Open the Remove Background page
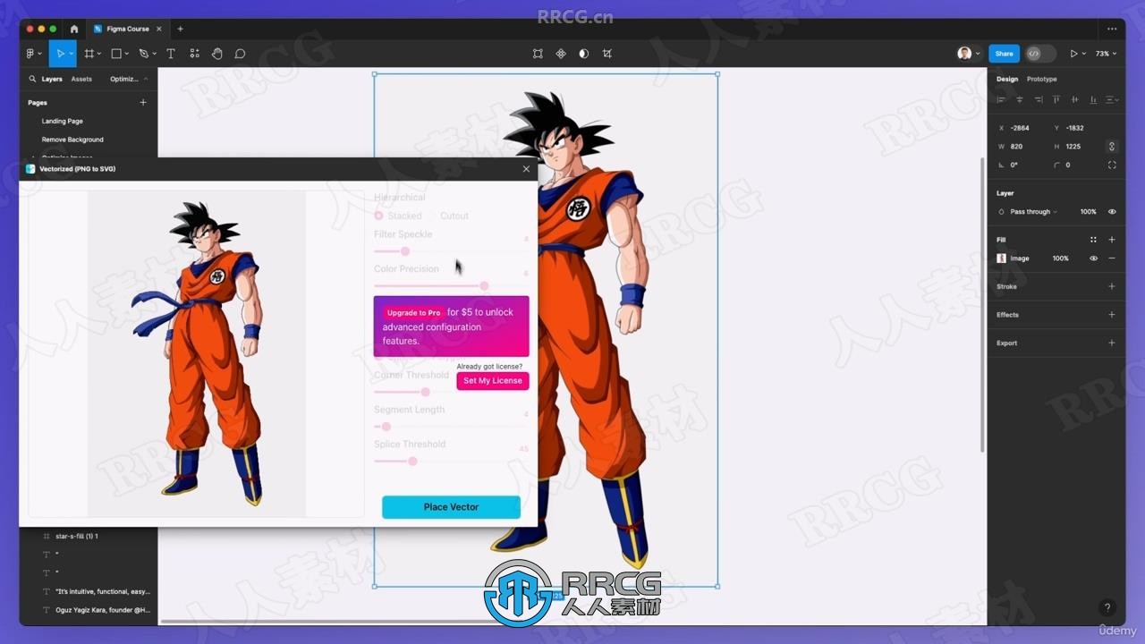This screenshot has height=644, width=1145. 72,140
